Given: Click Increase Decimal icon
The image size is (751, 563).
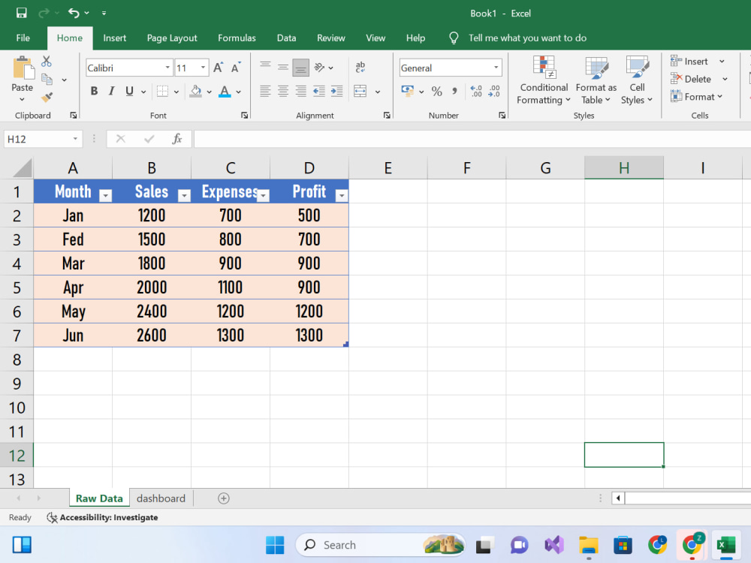Looking at the screenshot, I should pos(476,91).
